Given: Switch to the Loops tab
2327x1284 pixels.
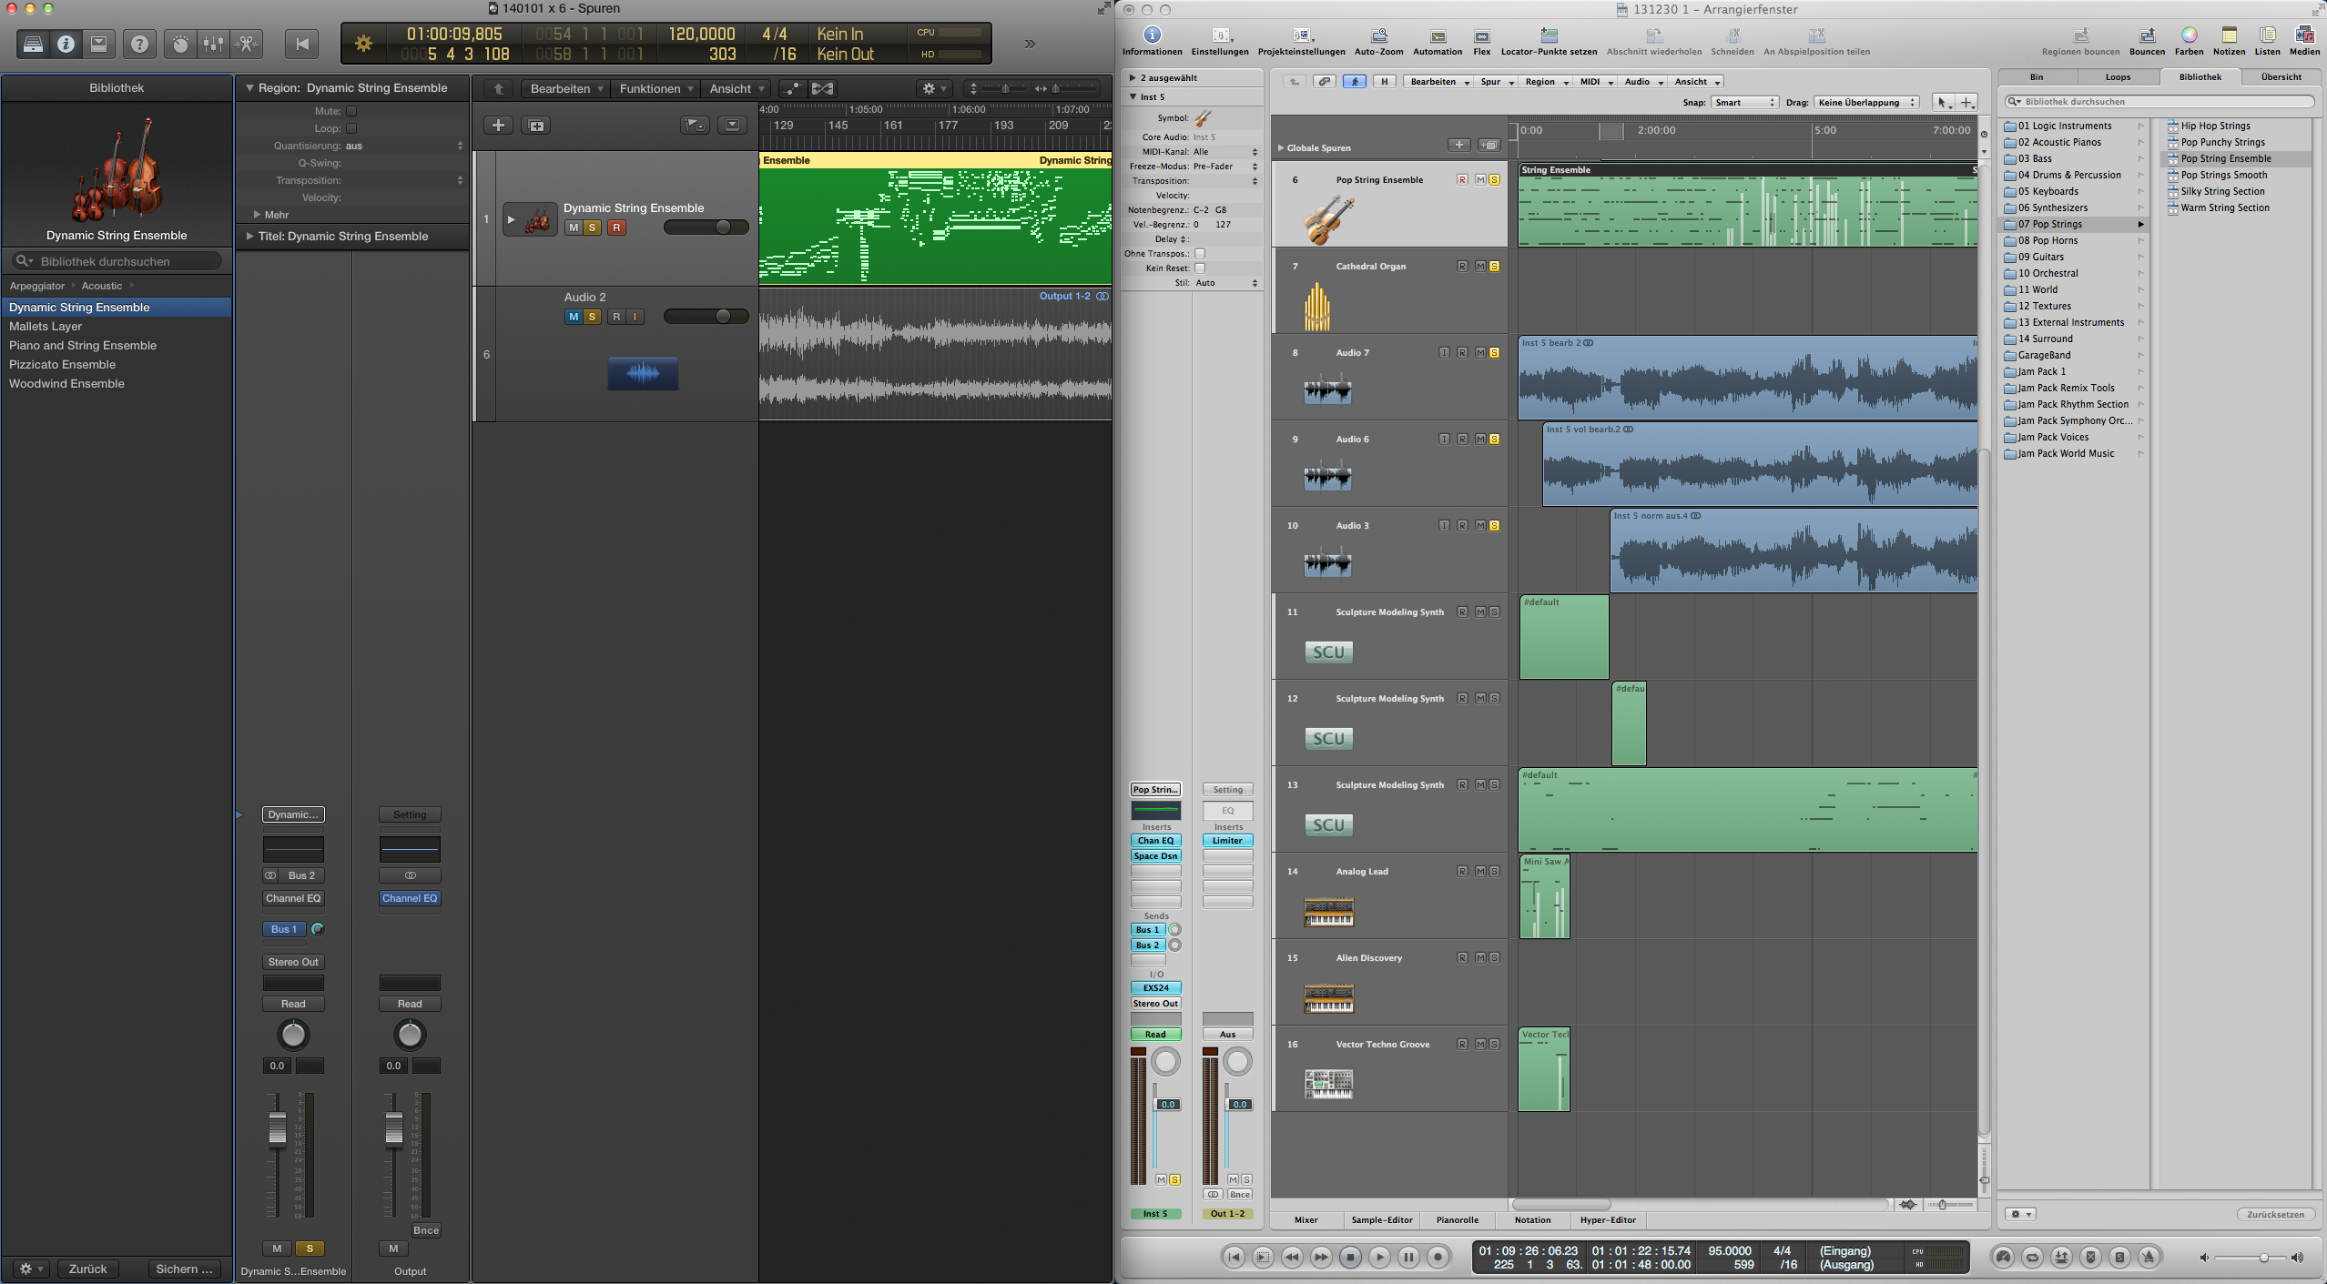Looking at the screenshot, I should click(2118, 77).
